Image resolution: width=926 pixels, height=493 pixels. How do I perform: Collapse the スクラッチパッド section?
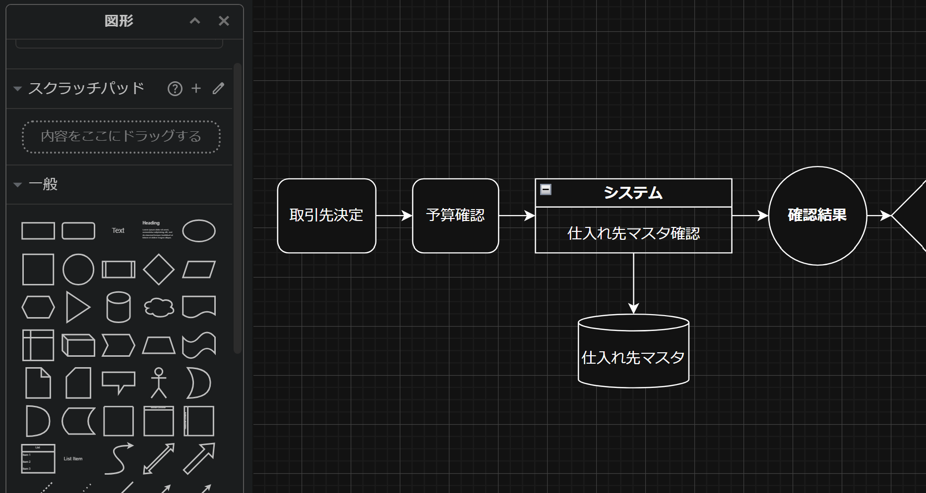pyautogui.click(x=17, y=89)
